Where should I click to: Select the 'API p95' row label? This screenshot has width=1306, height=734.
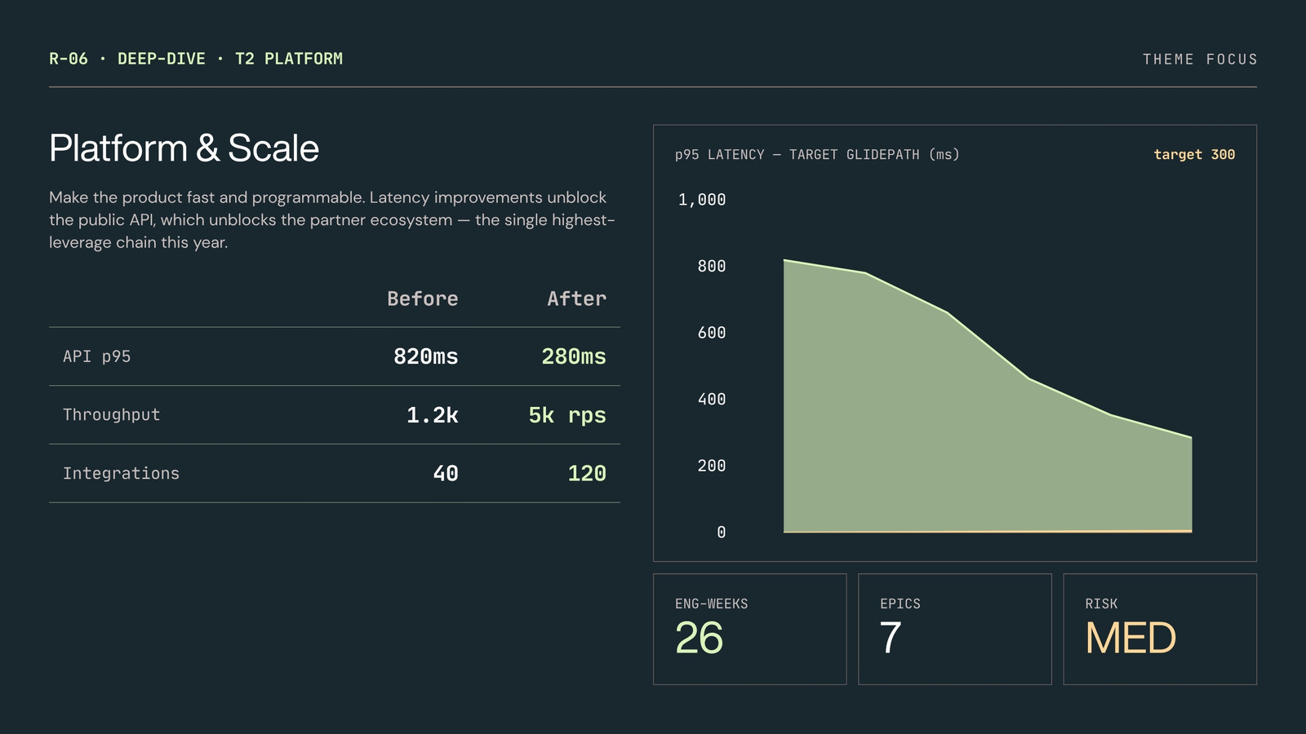tap(96, 356)
